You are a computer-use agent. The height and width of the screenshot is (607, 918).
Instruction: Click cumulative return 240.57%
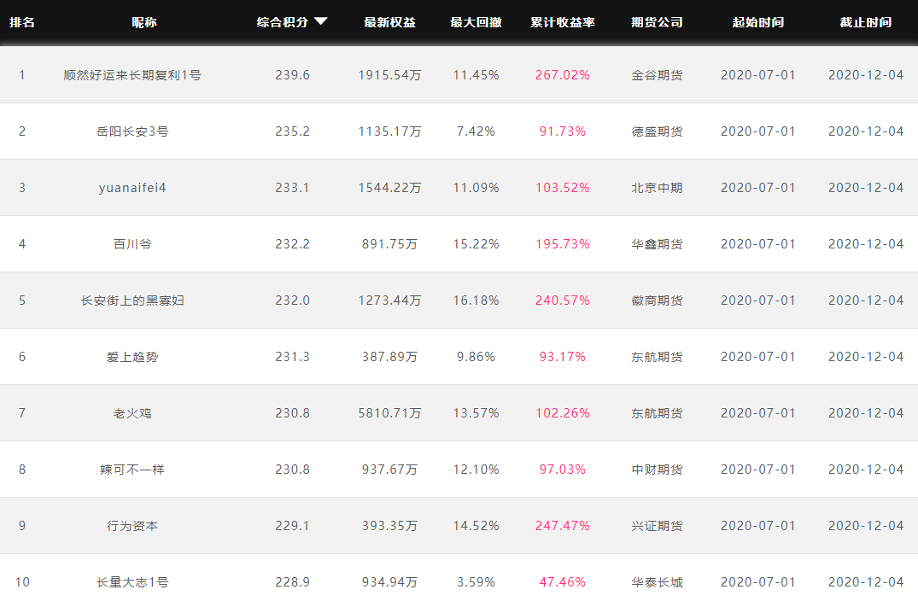(563, 301)
